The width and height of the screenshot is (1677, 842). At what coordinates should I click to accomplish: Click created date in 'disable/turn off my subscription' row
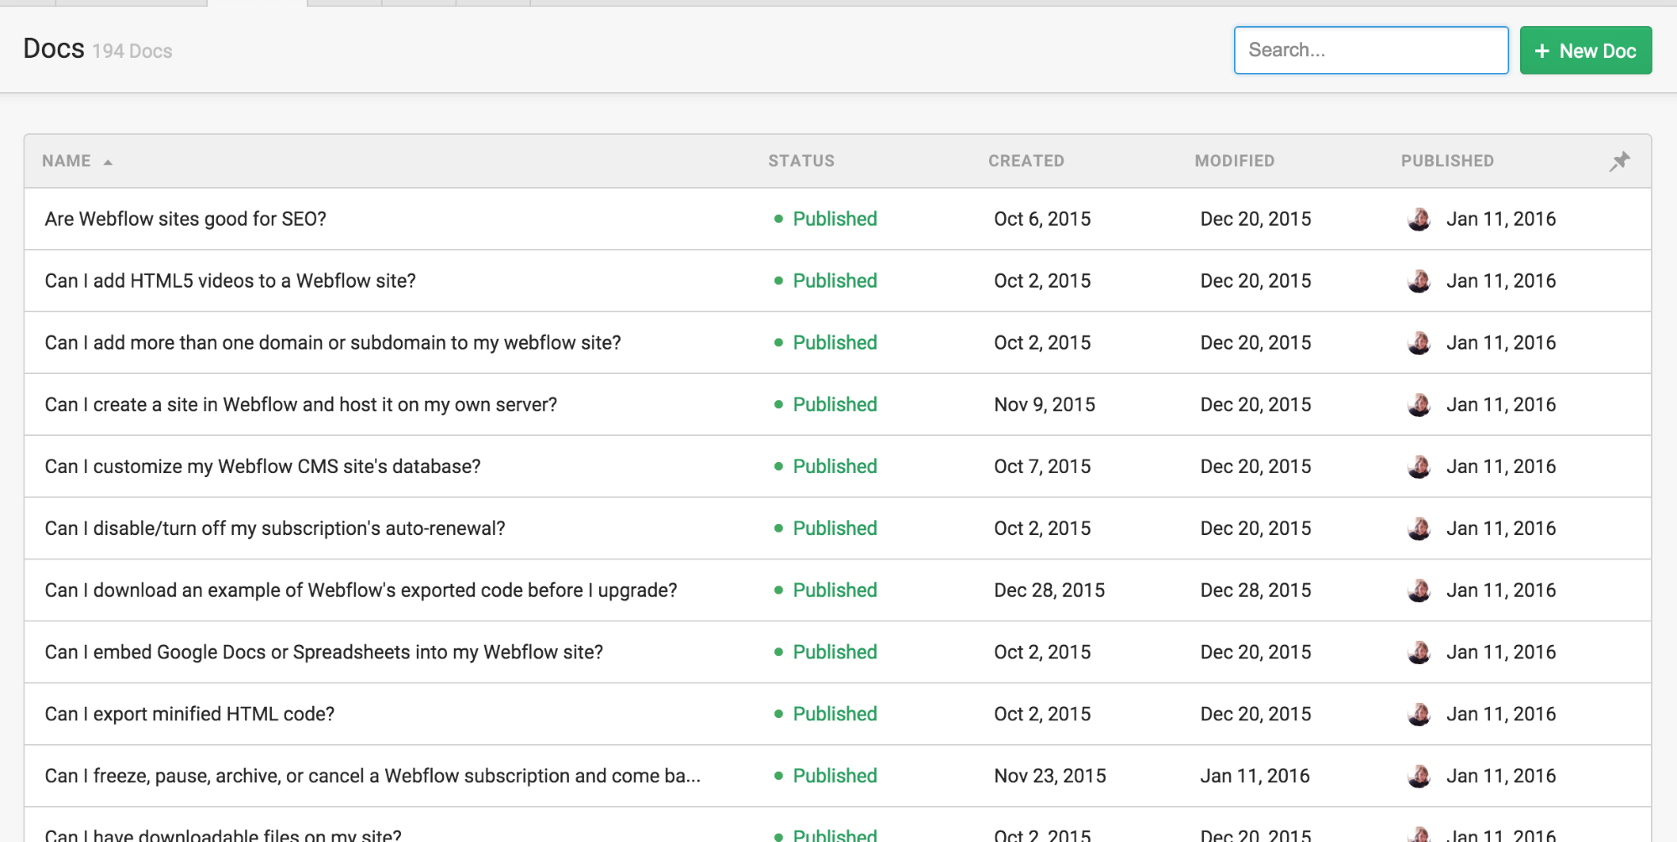pyautogui.click(x=1042, y=528)
